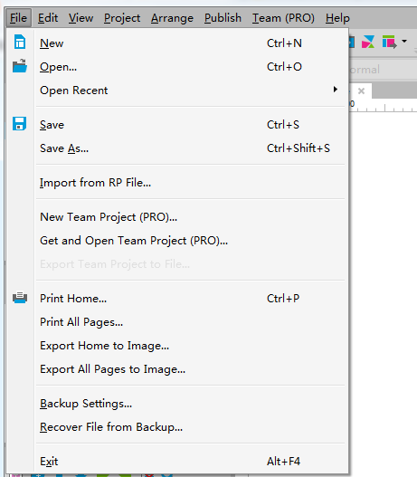This screenshot has width=417, height=477.
Task: Close the page tab with x
Action: pos(361,91)
